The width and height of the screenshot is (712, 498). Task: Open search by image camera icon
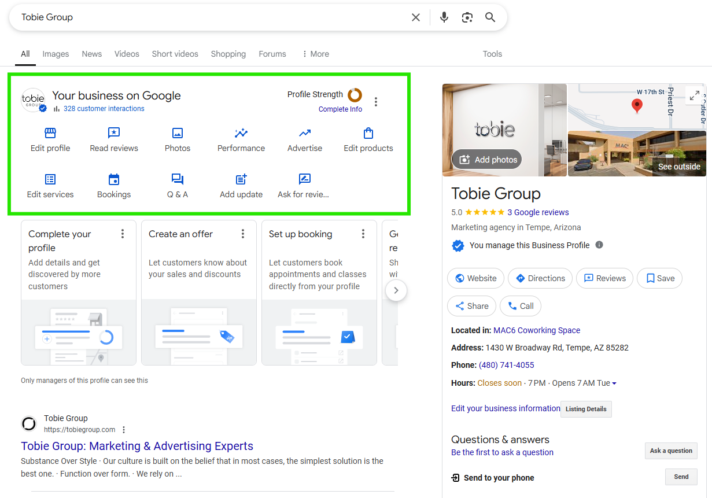tap(467, 17)
